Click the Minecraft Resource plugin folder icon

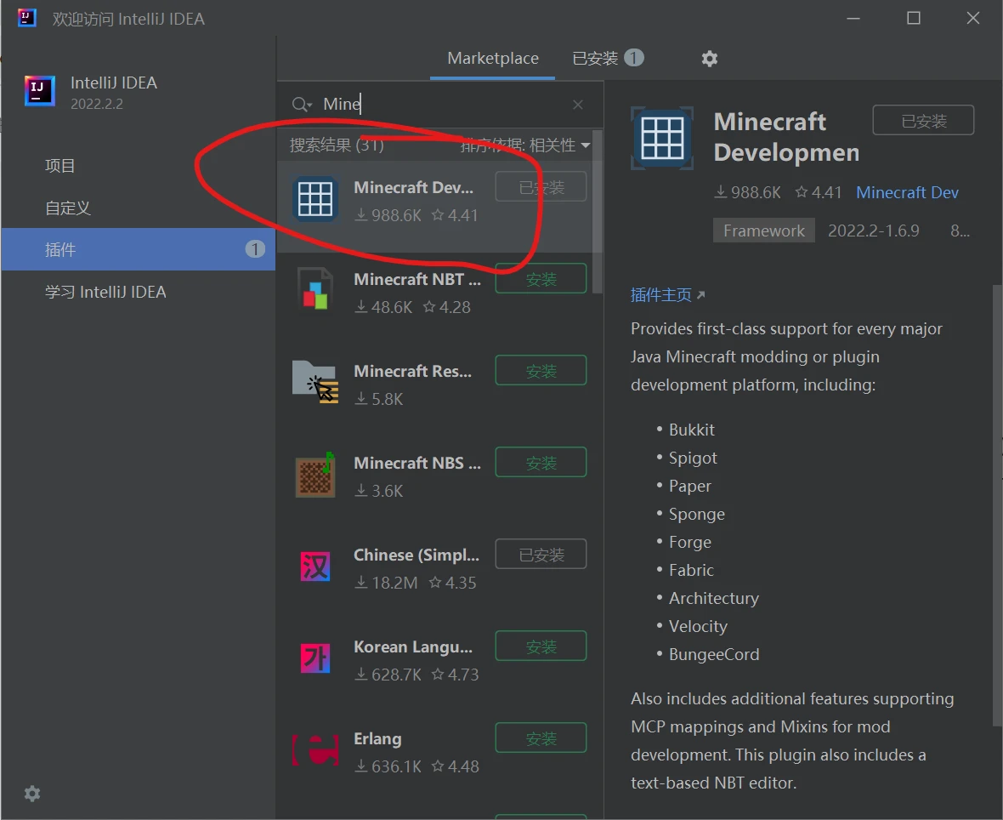pyautogui.click(x=315, y=382)
